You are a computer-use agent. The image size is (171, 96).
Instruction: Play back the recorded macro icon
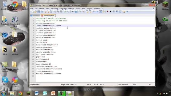tap(114, 11)
